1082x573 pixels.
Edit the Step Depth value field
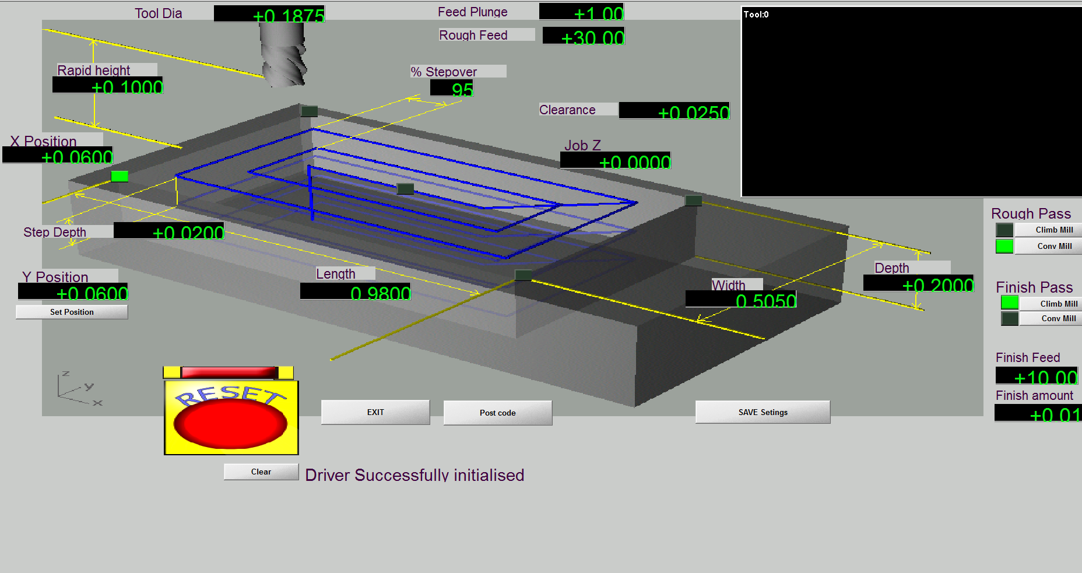169,231
